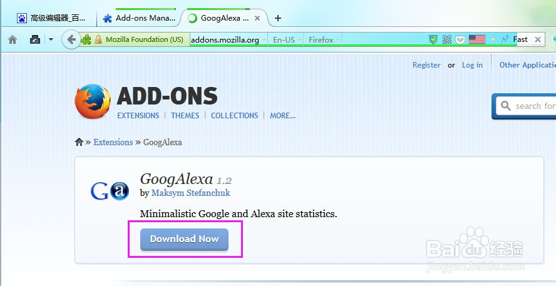Select the GoogAlexa tab
556x286 pixels.
(225, 18)
